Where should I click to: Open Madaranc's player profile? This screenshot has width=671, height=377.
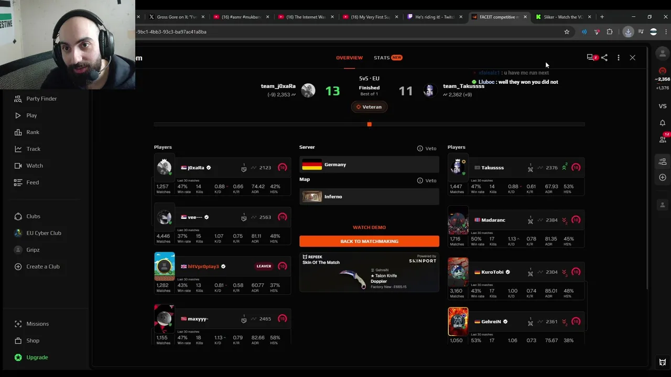pos(493,220)
